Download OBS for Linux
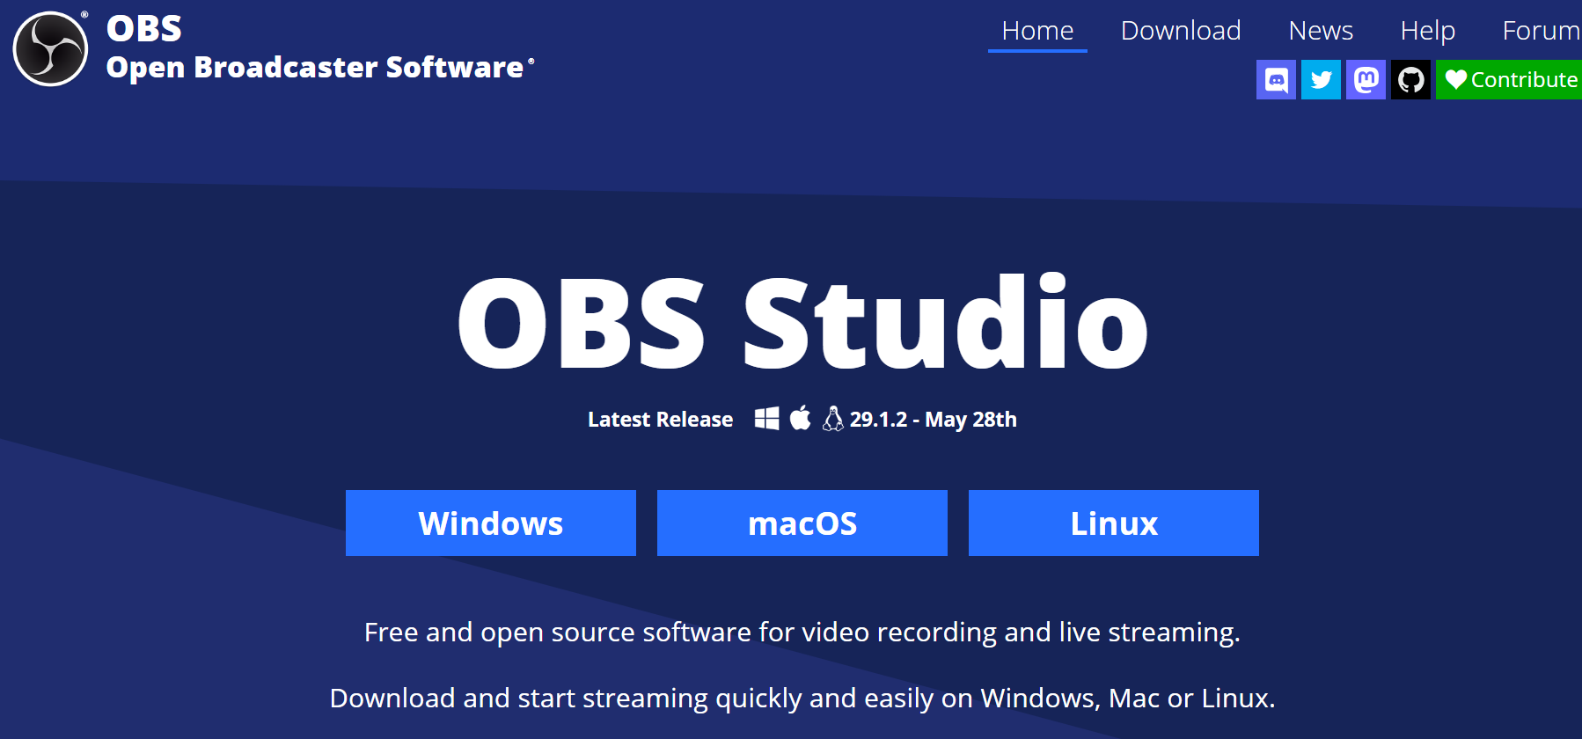Image resolution: width=1582 pixels, height=739 pixels. (x=1114, y=523)
